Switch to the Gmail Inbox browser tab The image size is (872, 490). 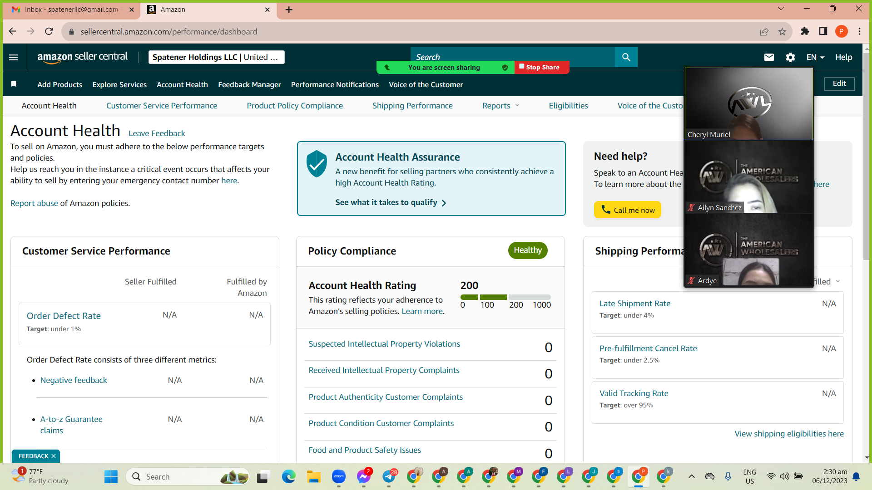point(71,10)
